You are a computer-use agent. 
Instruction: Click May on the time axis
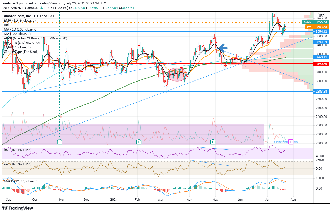coord(215,200)
